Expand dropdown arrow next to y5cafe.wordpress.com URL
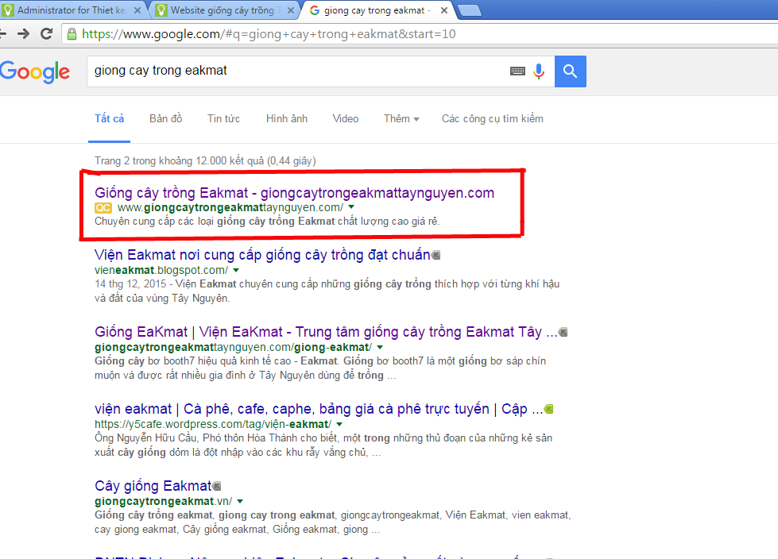This screenshot has width=778, height=559. point(339,425)
